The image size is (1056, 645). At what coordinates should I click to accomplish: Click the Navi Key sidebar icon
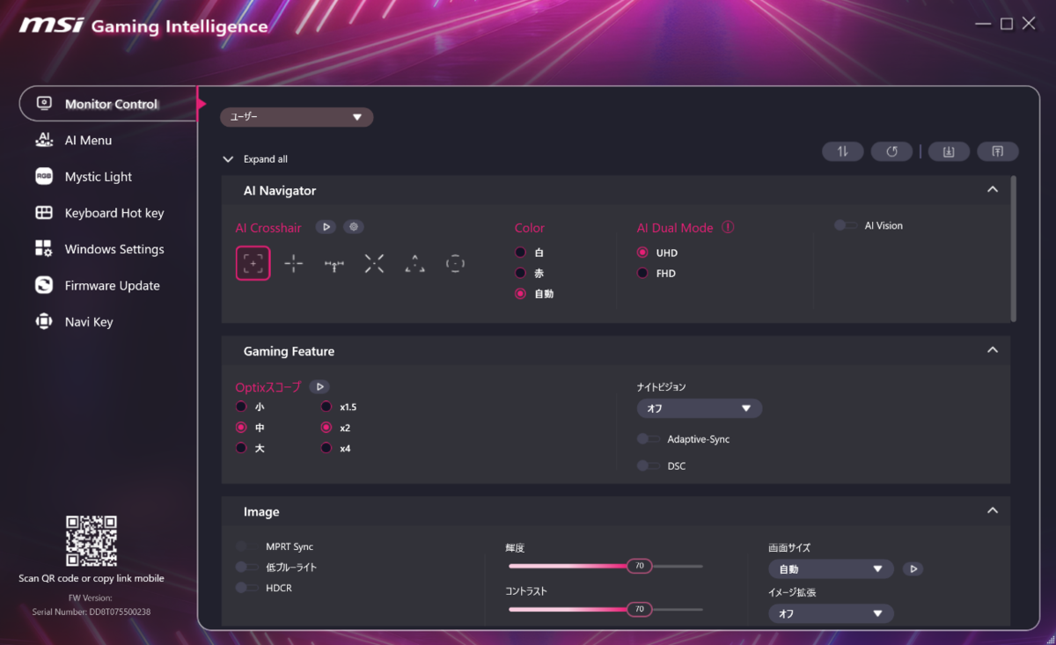pyautogui.click(x=44, y=321)
